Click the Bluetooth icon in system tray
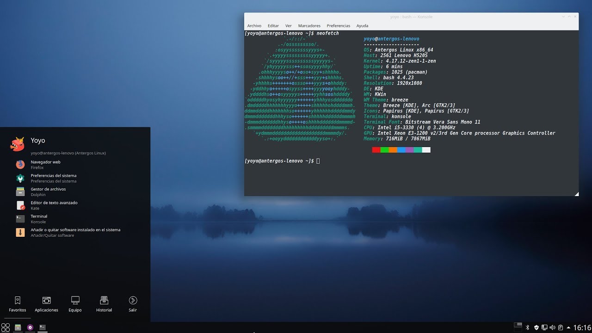This screenshot has height=333, width=592. pyautogui.click(x=527, y=327)
